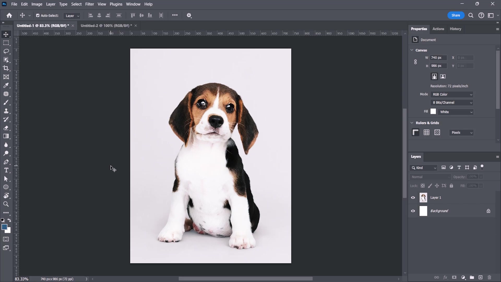Add a layer mask

[454, 277]
